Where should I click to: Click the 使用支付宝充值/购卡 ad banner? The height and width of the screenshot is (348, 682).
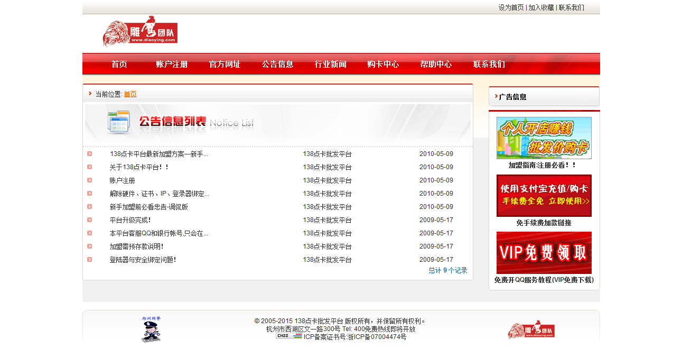click(544, 196)
